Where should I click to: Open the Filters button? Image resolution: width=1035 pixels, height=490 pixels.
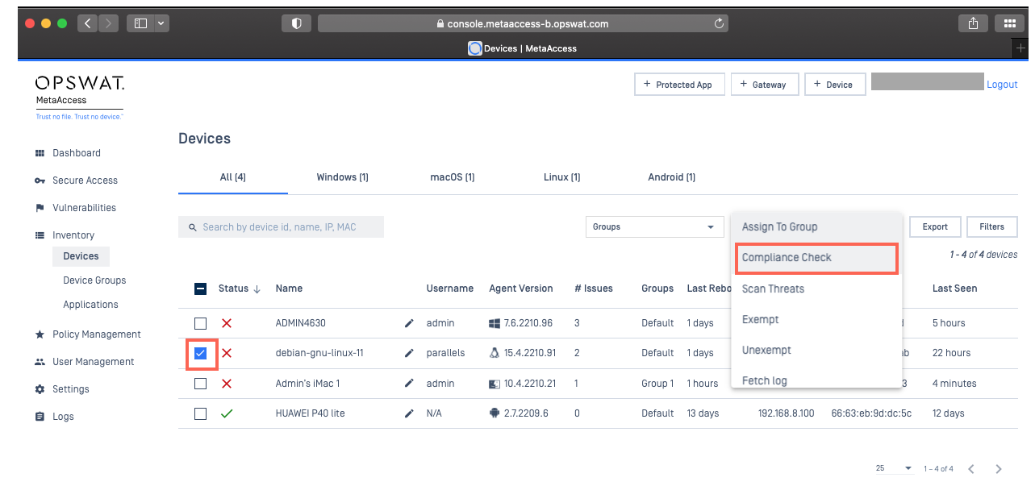[x=992, y=227]
